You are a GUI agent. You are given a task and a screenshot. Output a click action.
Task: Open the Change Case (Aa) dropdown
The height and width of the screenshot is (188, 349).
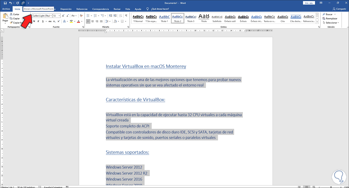tap(74, 16)
